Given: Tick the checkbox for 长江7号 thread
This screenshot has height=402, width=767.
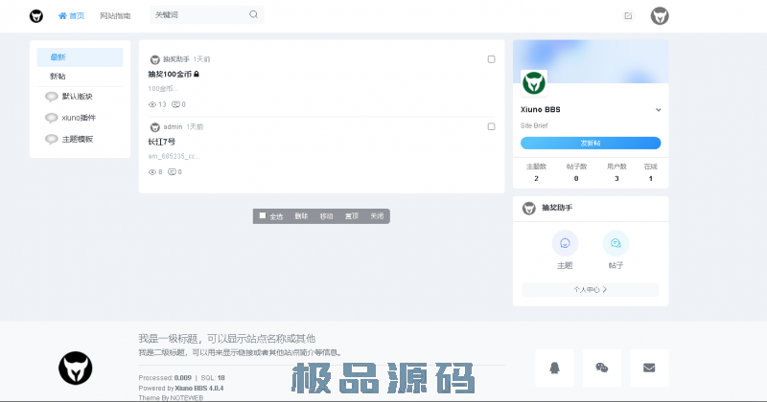Looking at the screenshot, I should [x=491, y=126].
